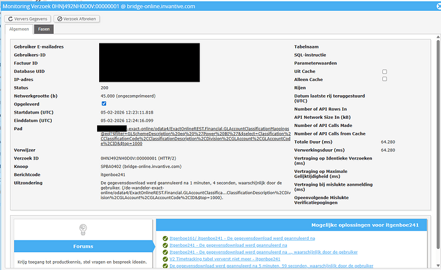Click green check icon beside itgenboe161 link
The width and height of the screenshot is (441, 270).
pos(165,238)
